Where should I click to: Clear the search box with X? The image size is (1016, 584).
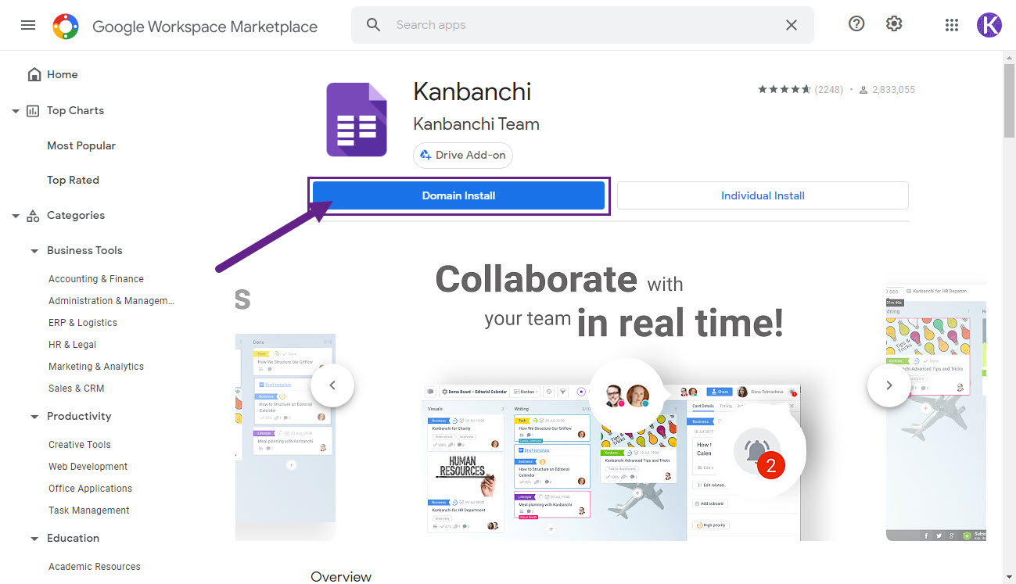click(792, 25)
